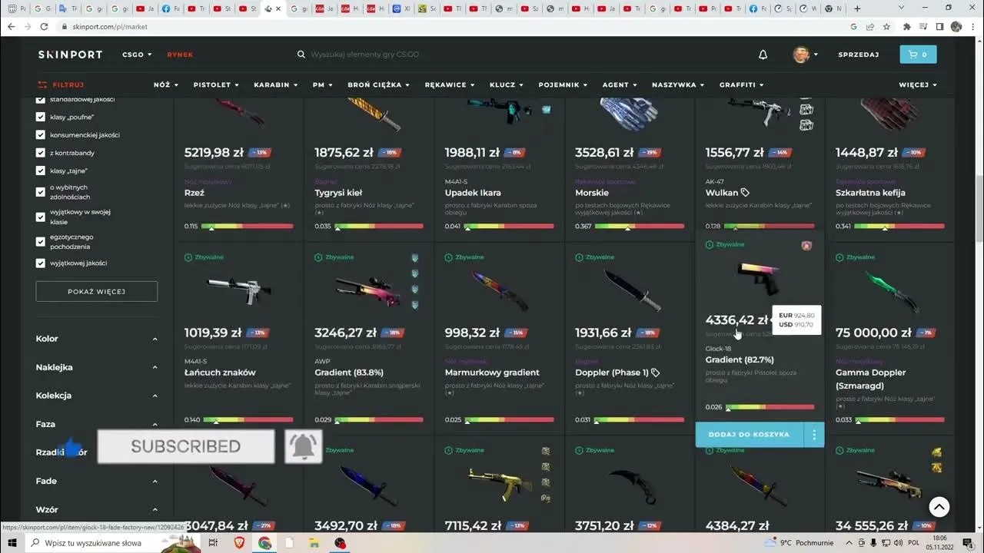984x553 pixels.
Task: Uncheck 'wyjątkowy w swojej klasie' checkbox
Action: (x=41, y=217)
